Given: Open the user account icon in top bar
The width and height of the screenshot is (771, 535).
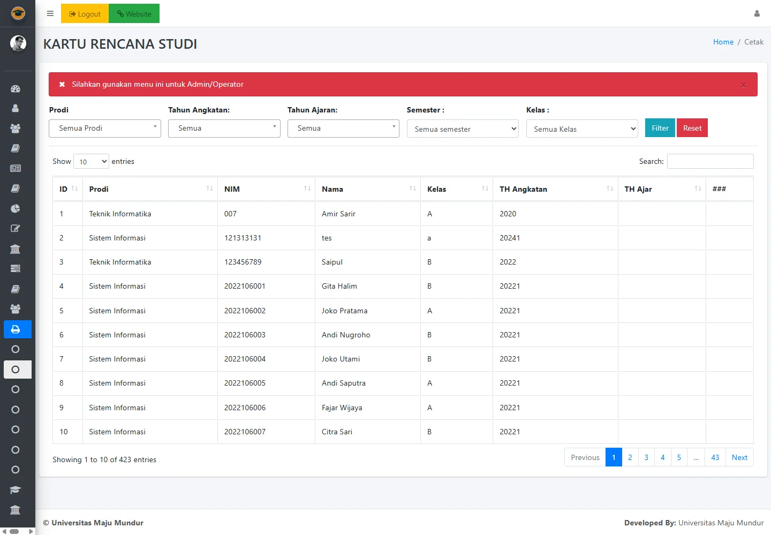Looking at the screenshot, I should (757, 14).
